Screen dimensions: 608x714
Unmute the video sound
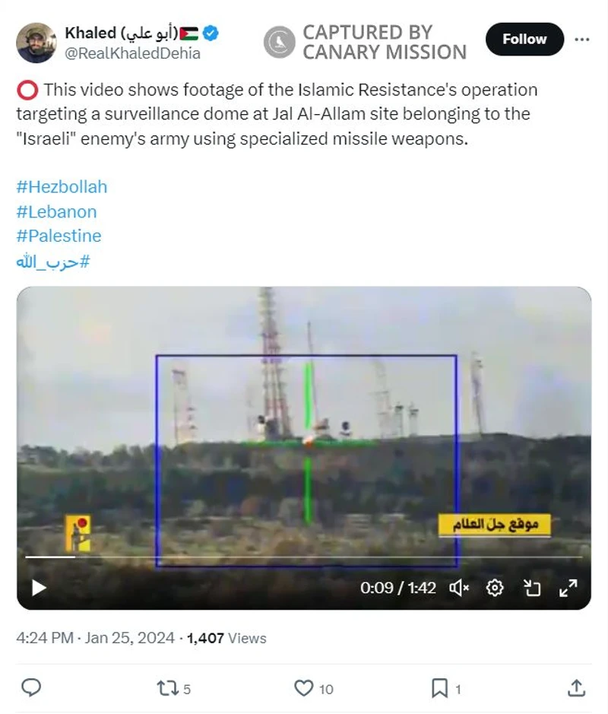pos(459,588)
